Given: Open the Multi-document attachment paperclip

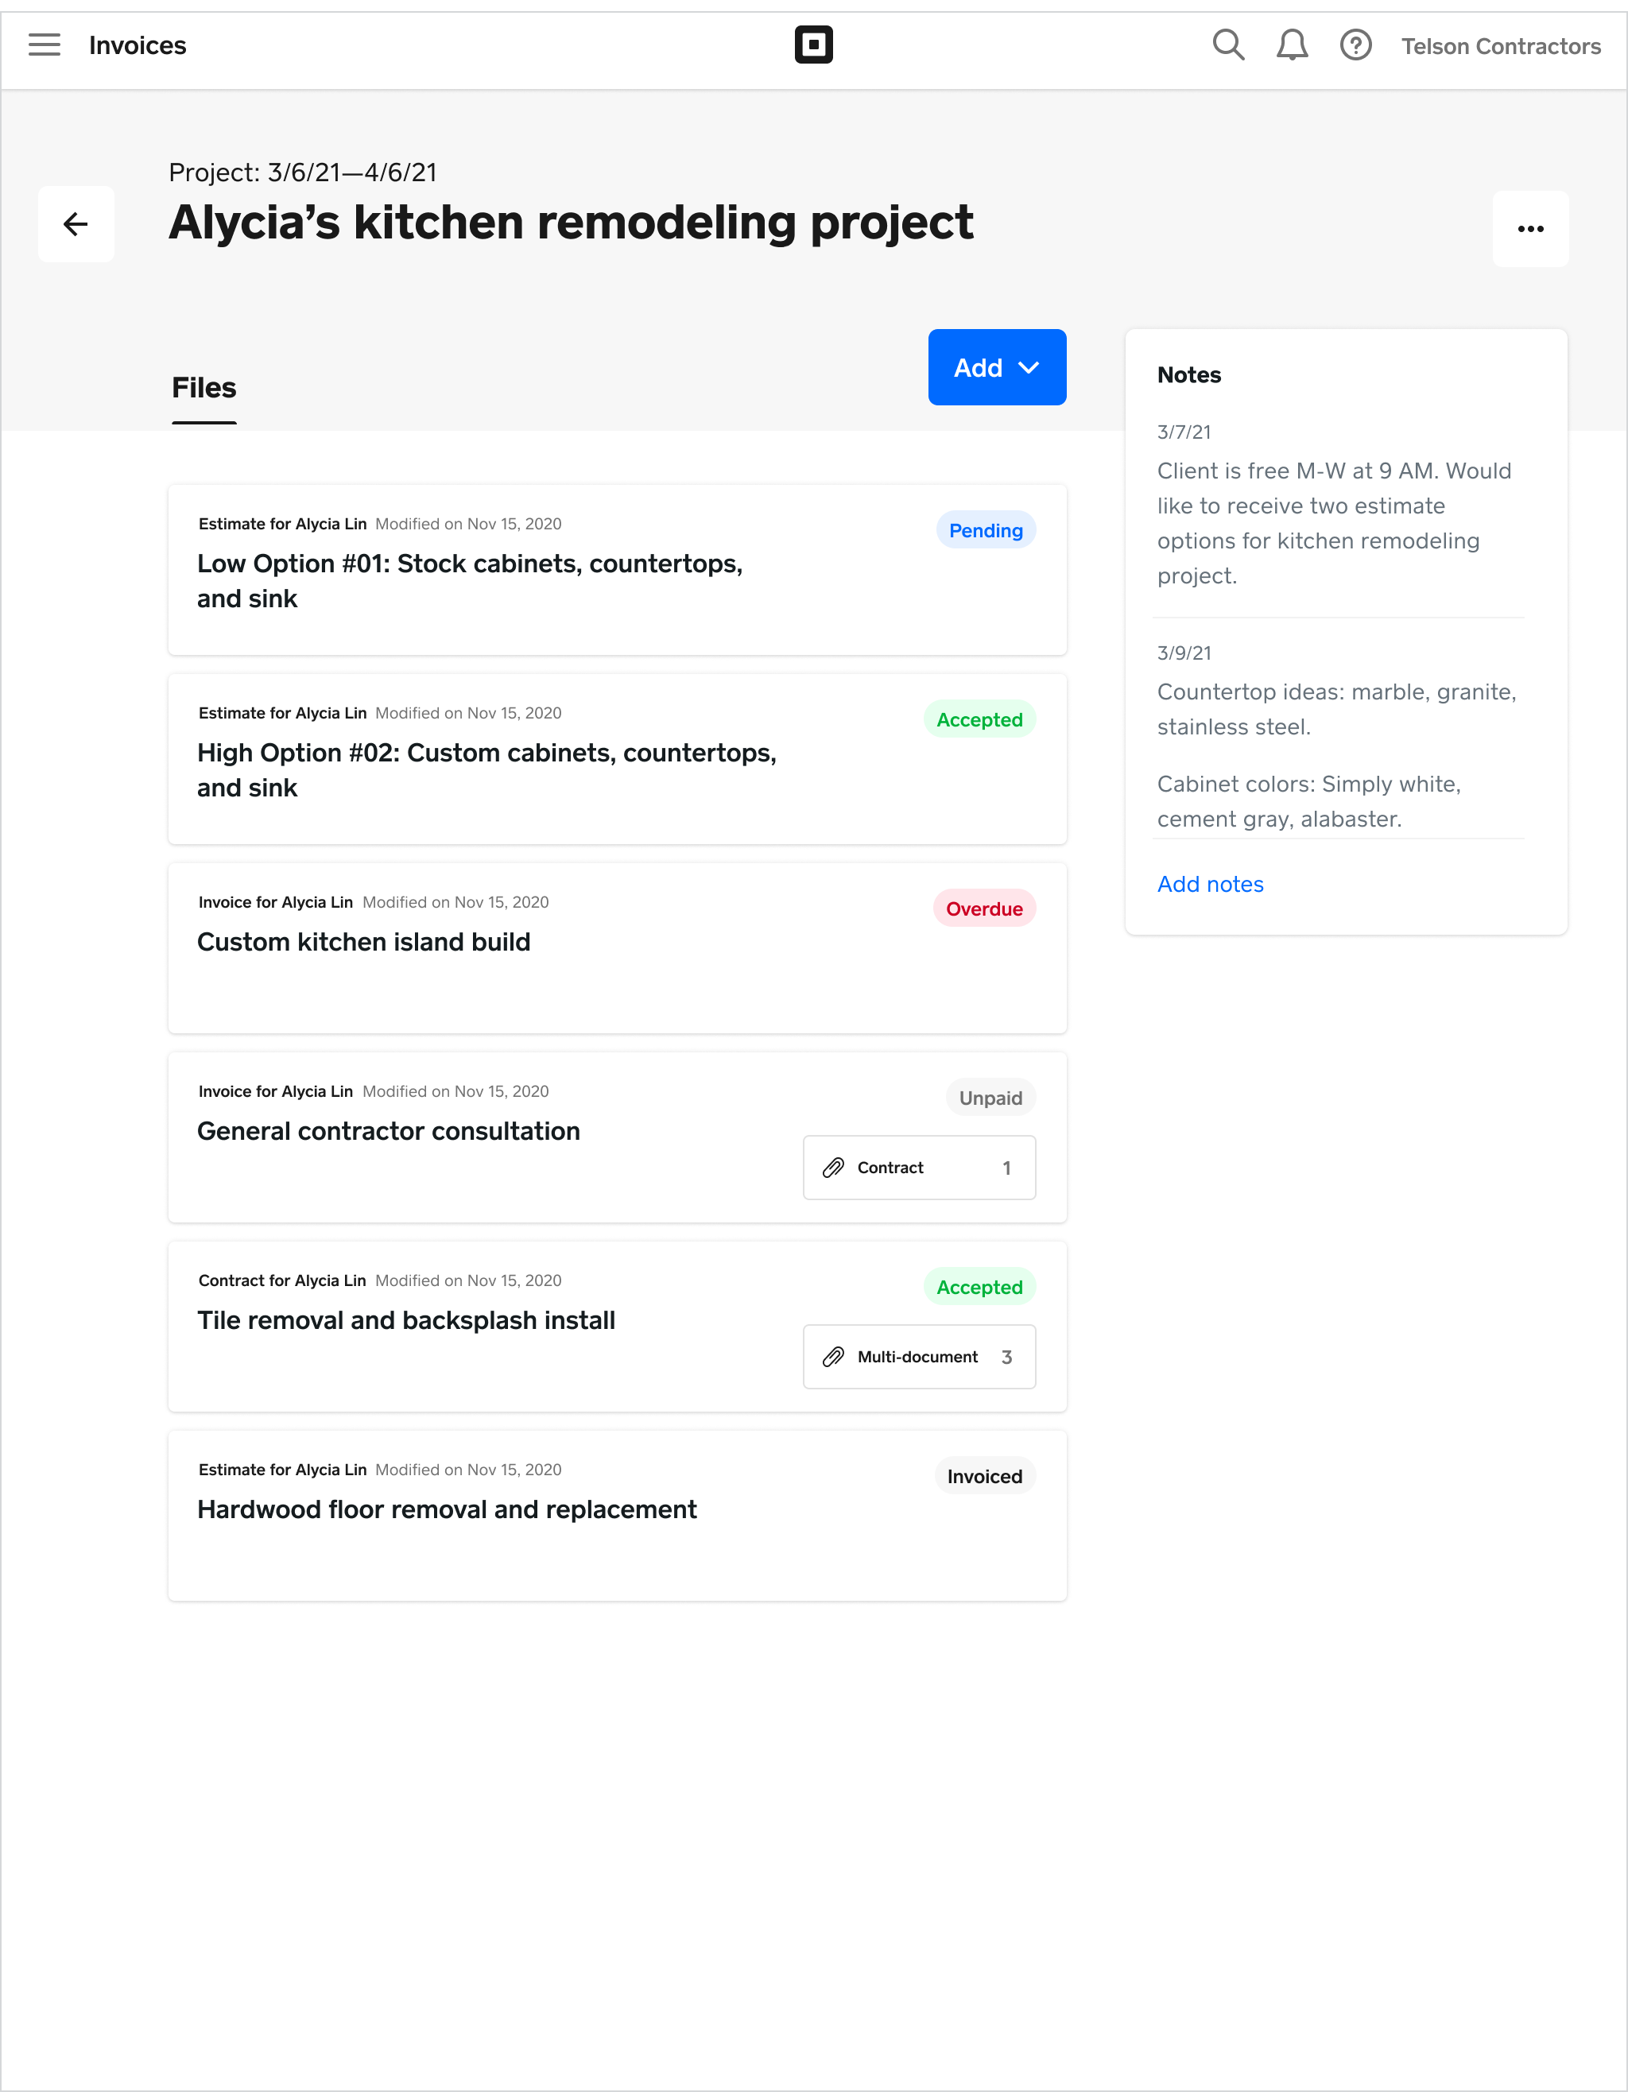Looking at the screenshot, I should (834, 1356).
